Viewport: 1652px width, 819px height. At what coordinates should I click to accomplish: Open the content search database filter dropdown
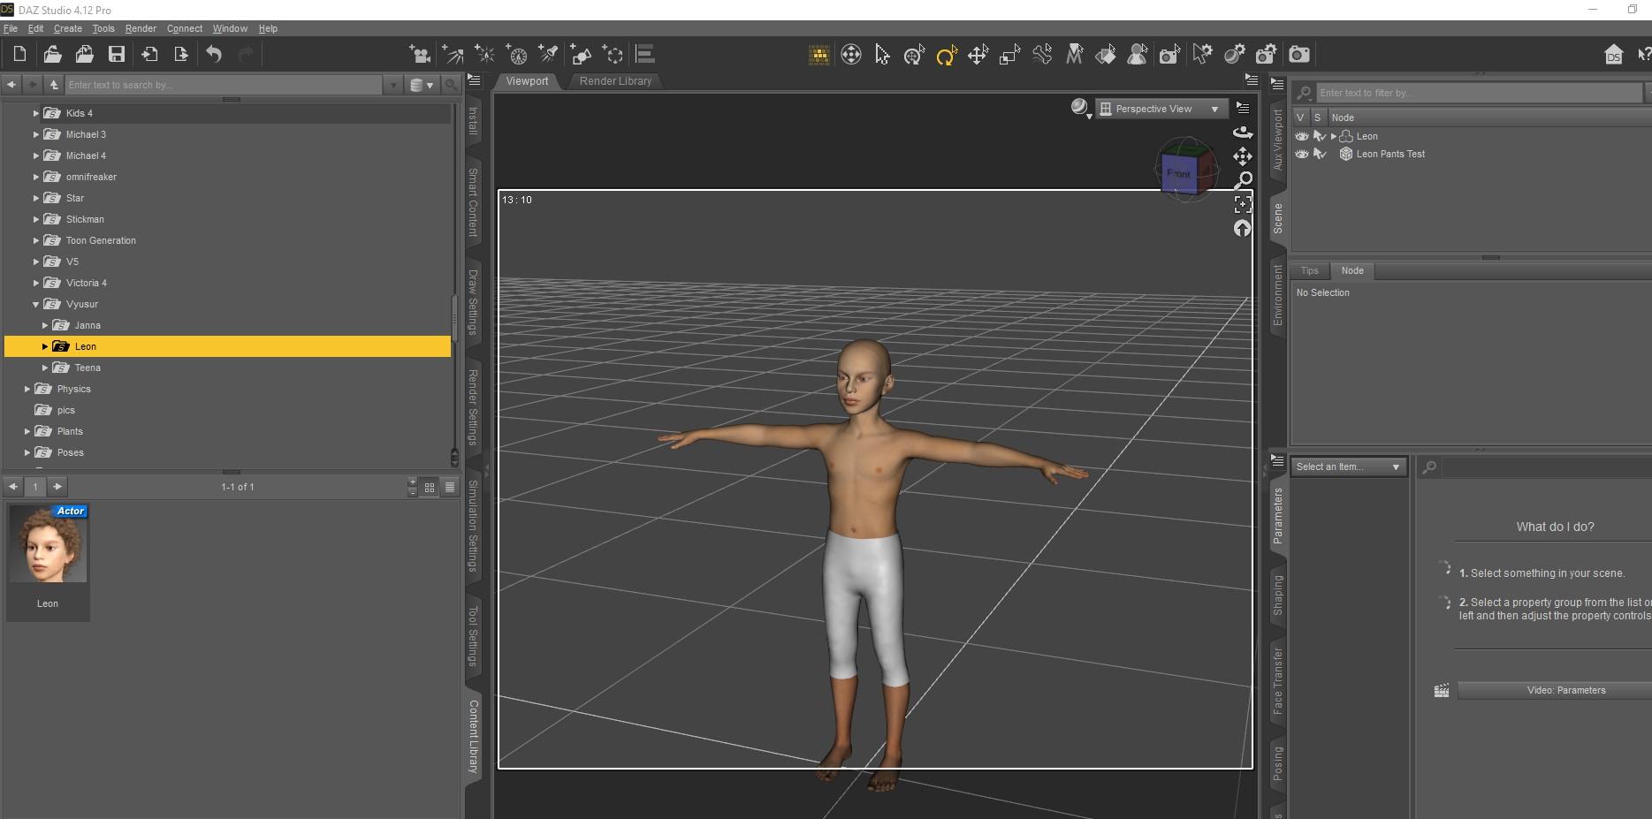422,85
